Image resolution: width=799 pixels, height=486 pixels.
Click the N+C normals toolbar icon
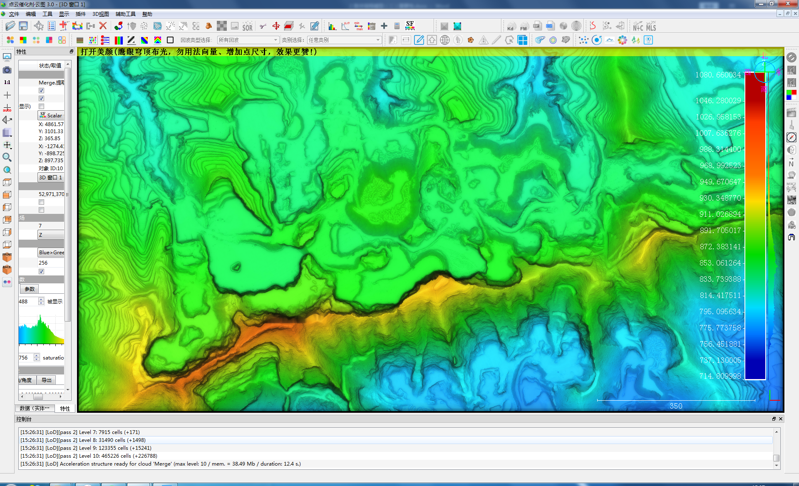click(638, 27)
